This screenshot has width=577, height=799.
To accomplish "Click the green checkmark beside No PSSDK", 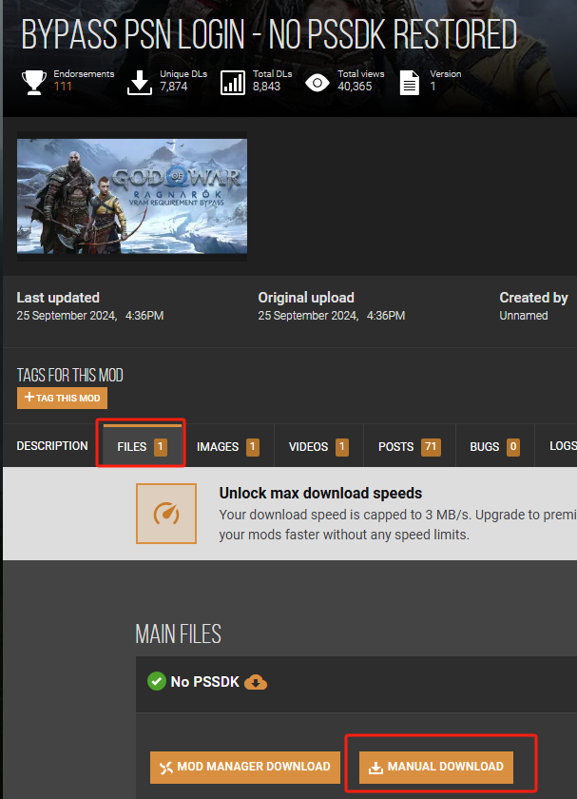I will [x=156, y=681].
